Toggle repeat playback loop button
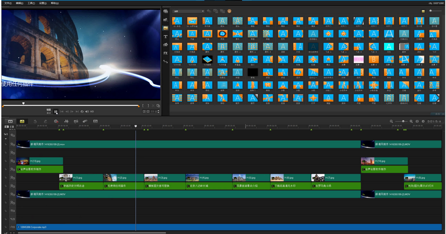 tap(82, 112)
